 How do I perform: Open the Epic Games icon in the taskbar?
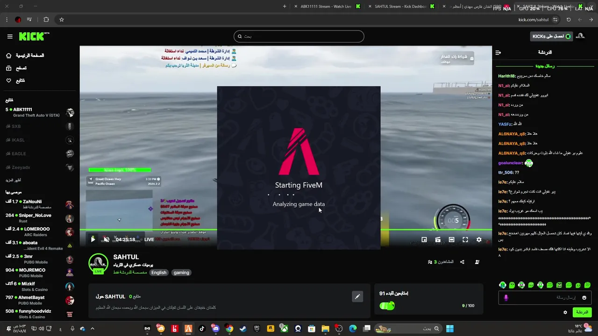pyautogui.click(x=256, y=329)
